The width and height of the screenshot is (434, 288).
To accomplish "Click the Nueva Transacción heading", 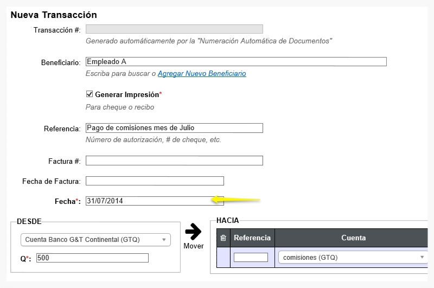I will coord(54,15).
